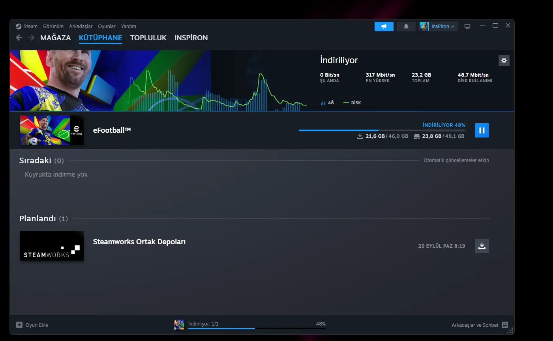This screenshot has height=341, width=553.
Task: Click the 317 Mbit/sn peak value
Action: [380, 75]
